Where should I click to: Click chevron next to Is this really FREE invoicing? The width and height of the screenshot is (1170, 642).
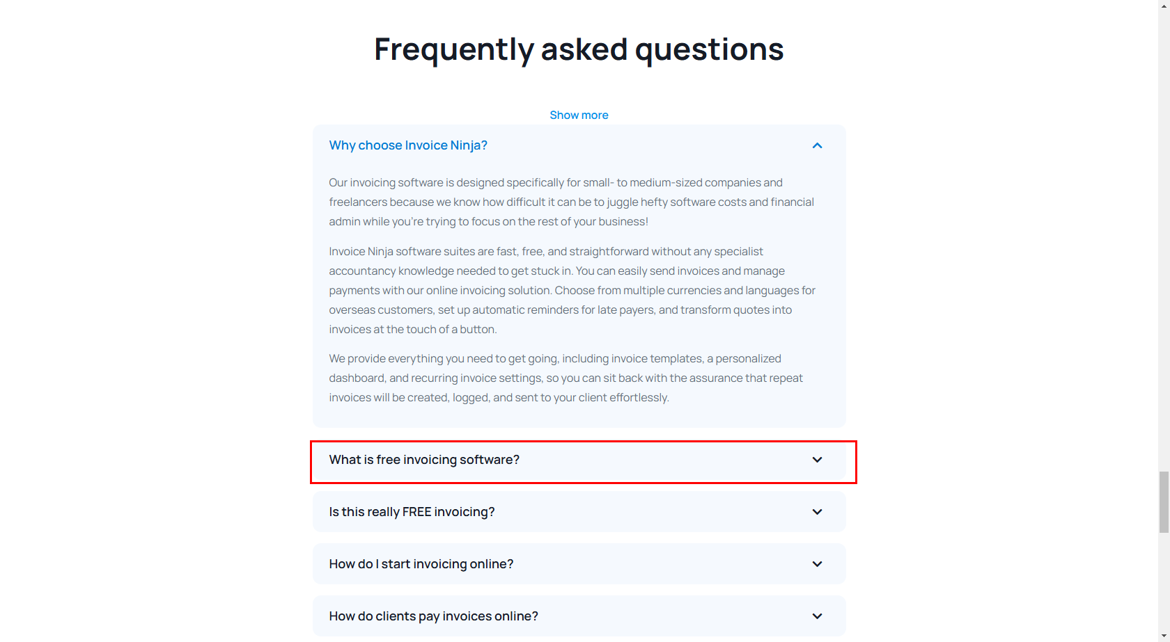[x=817, y=512]
